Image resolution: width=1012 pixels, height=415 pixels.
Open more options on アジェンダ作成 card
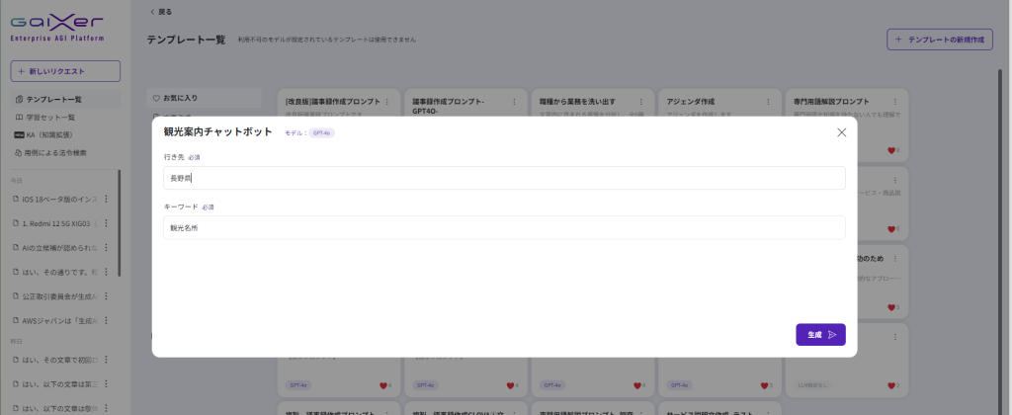click(x=769, y=102)
